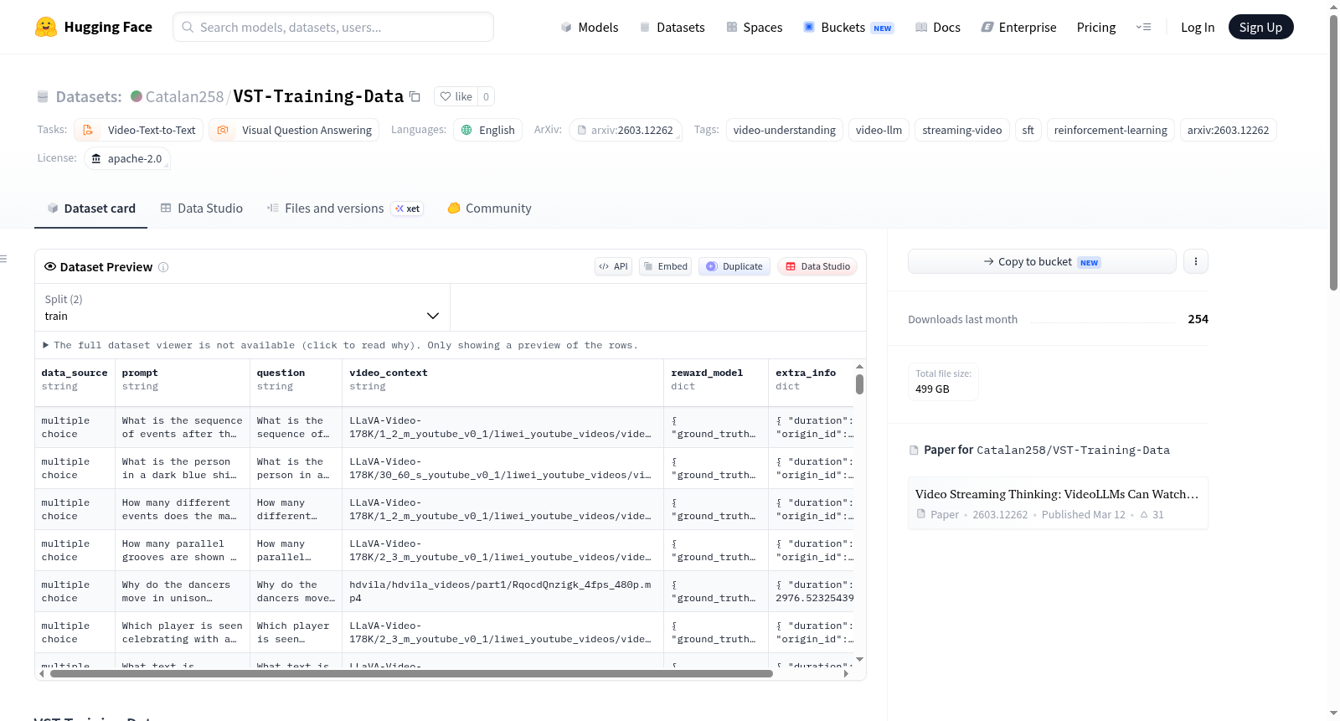Click the 'Which player is seen celebrating' prompt cell
Image resolution: width=1340 pixels, height=721 pixels.
click(183, 632)
